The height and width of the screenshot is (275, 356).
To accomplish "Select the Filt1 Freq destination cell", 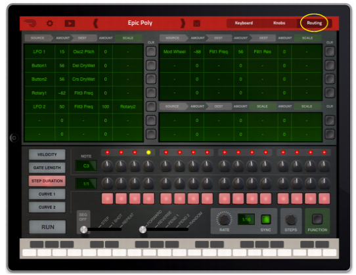I will coord(219,52).
